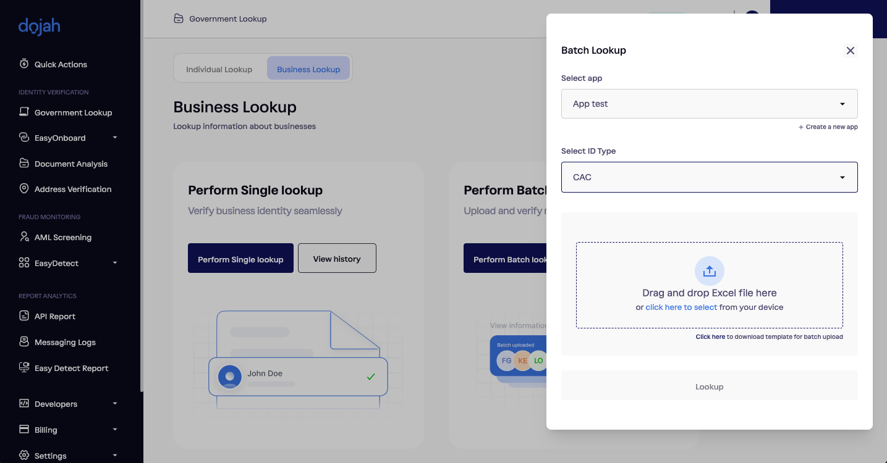Select the Business Lookup tab
Screen dimensions: 887x463
tap(308, 69)
